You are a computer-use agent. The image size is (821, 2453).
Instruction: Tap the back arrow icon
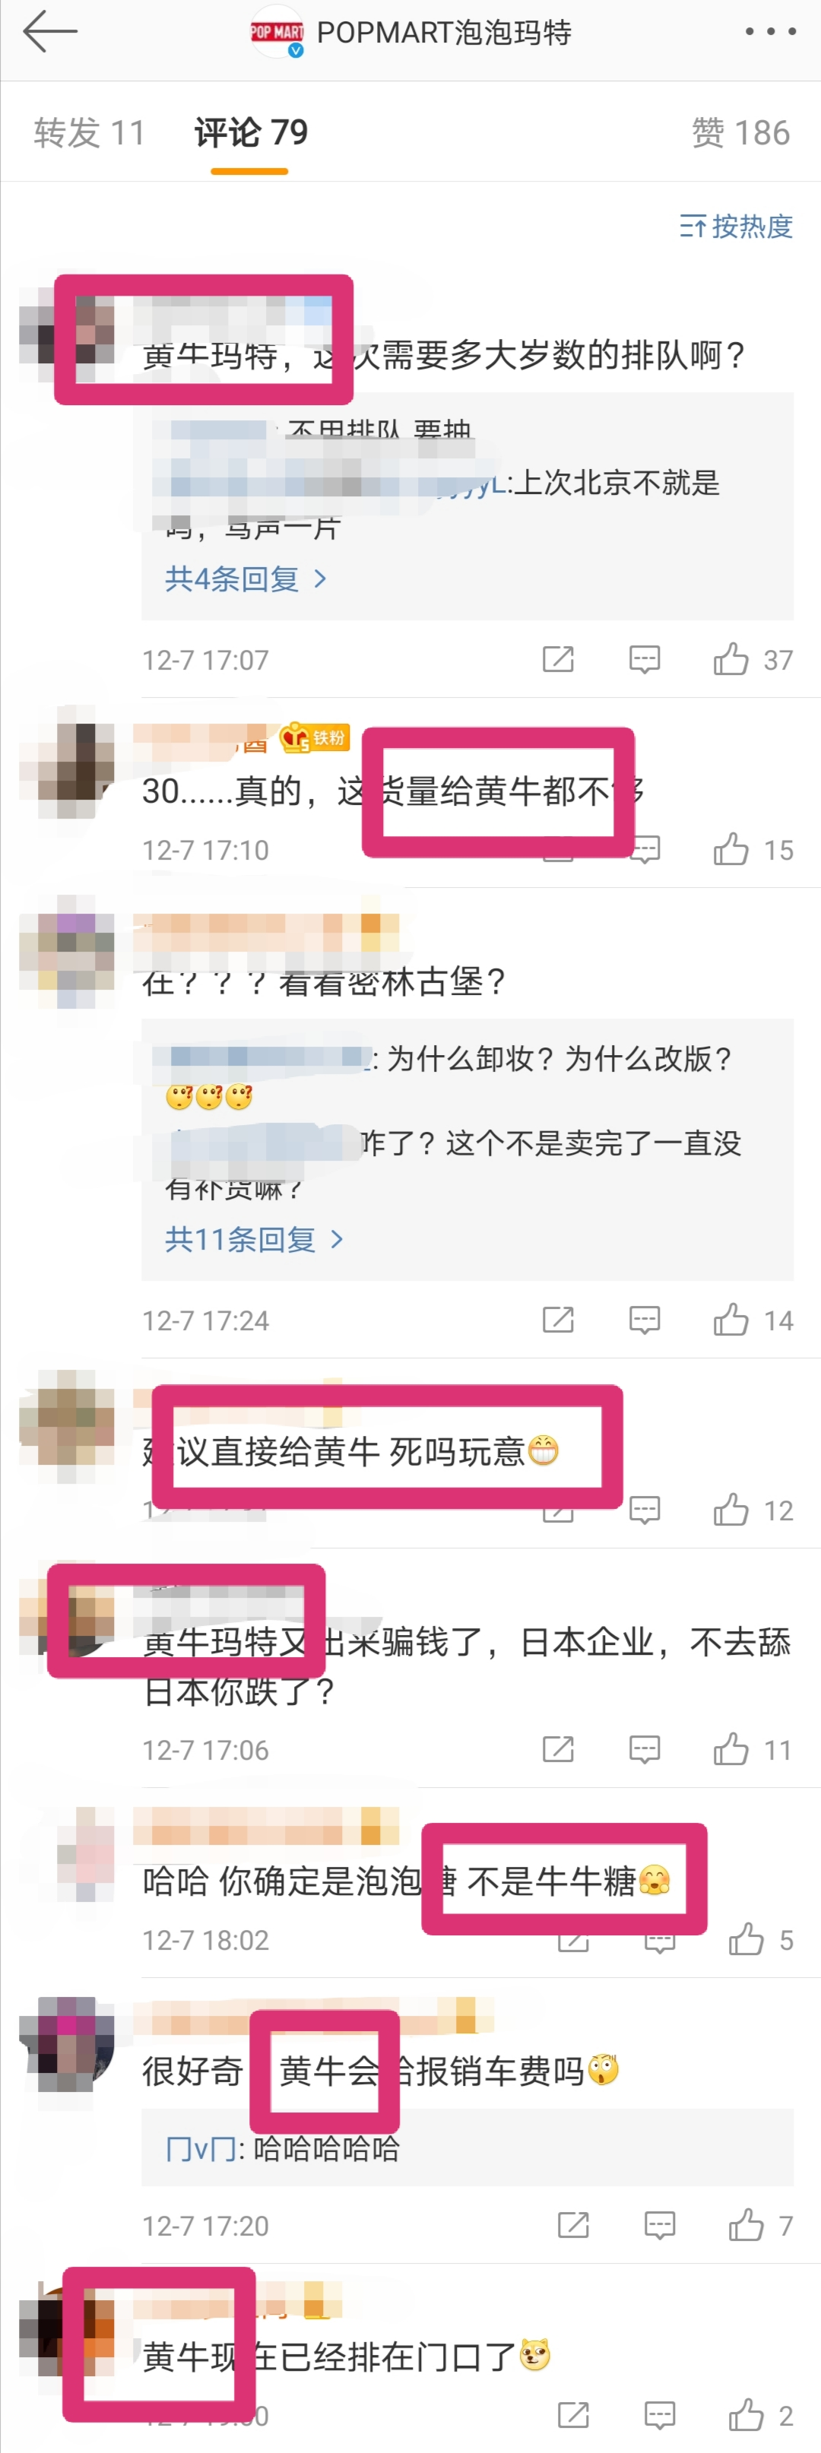50,31
